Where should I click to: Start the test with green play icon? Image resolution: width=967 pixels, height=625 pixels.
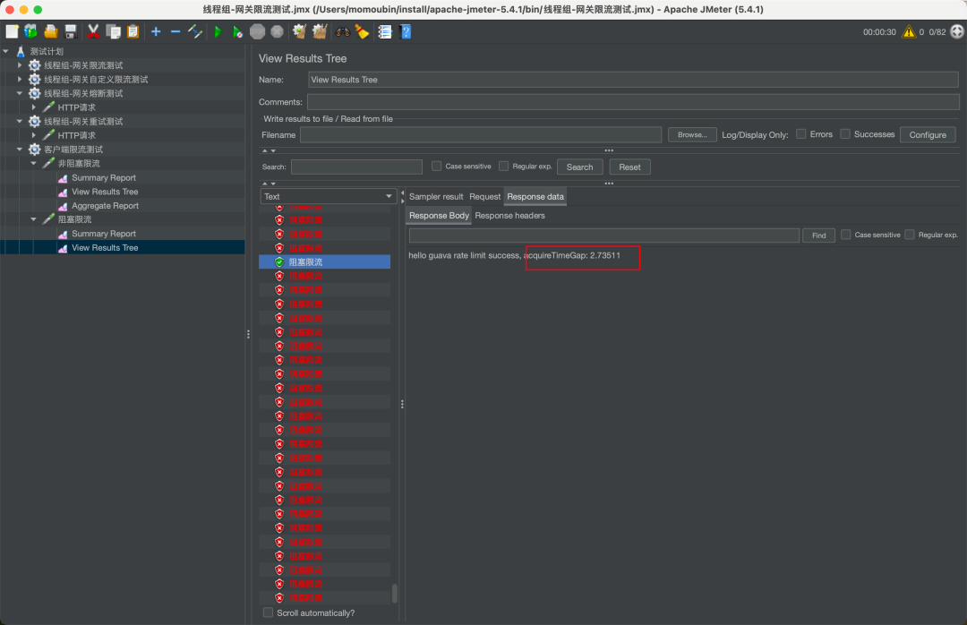[x=218, y=31]
